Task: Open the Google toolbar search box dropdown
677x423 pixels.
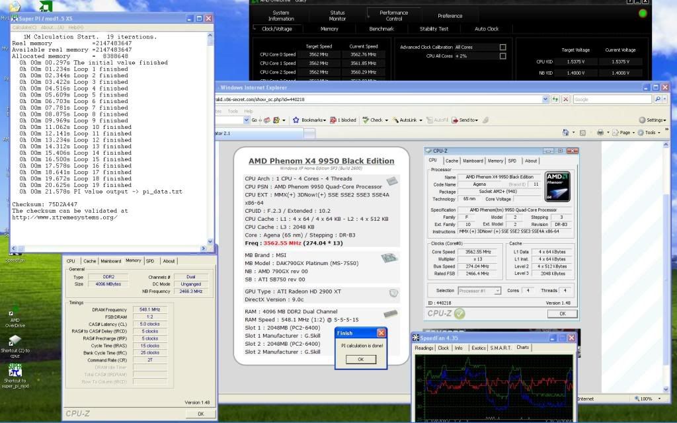Action: pos(246,120)
